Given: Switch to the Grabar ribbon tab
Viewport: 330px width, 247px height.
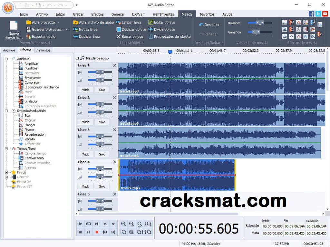Looking at the screenshot, I should click(78, 14).
